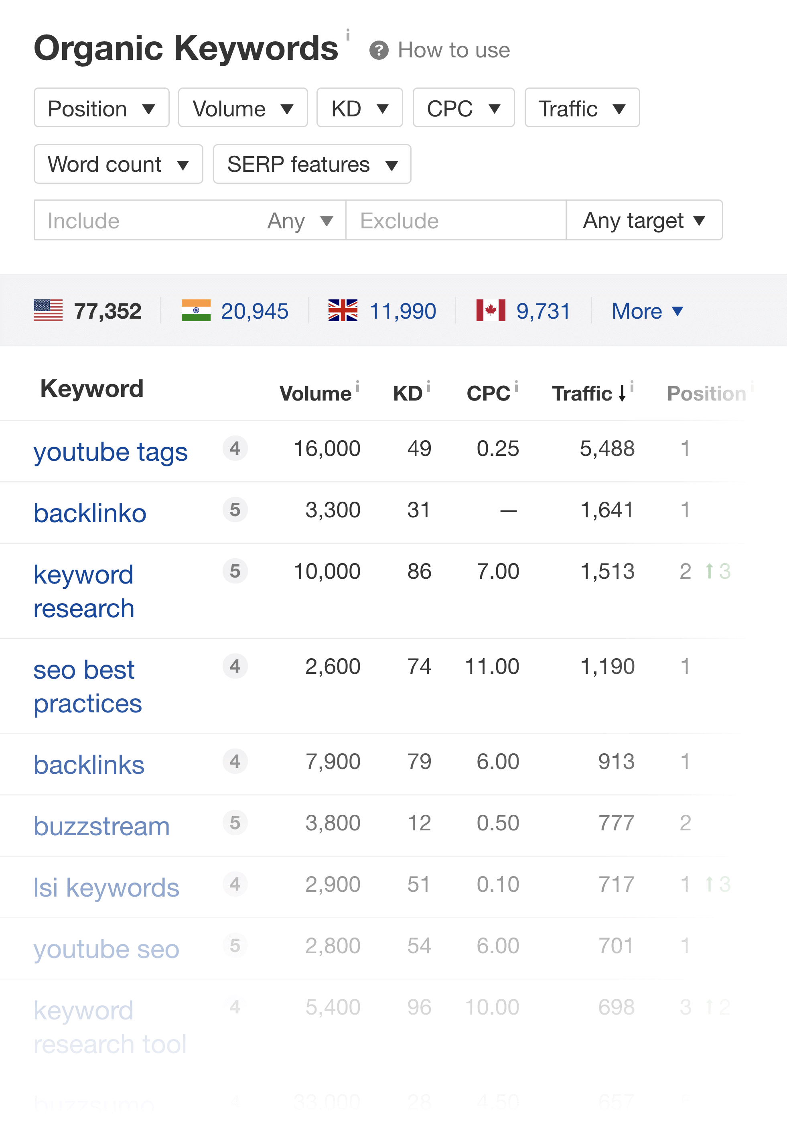787x1137 pixels.
Task: Open the Any target dropdown
Action: point(644,220)
